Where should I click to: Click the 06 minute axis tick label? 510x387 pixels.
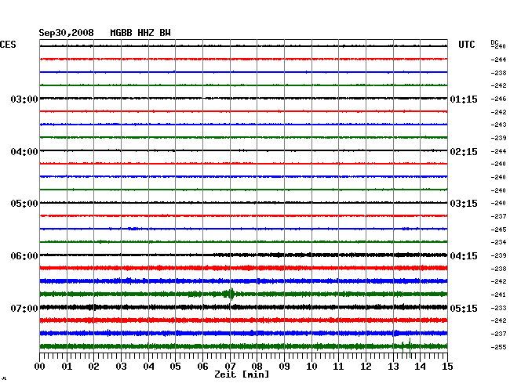[202, 366]
